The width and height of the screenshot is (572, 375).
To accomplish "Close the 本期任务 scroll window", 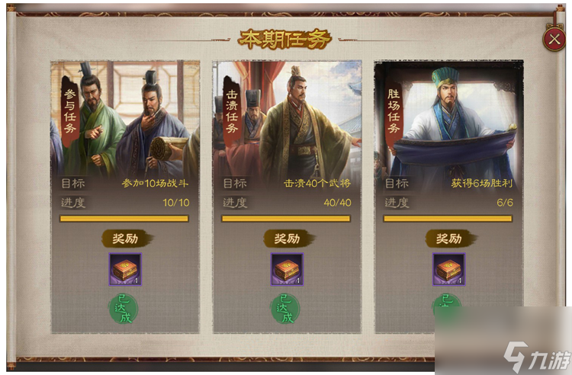I will 554,39.
